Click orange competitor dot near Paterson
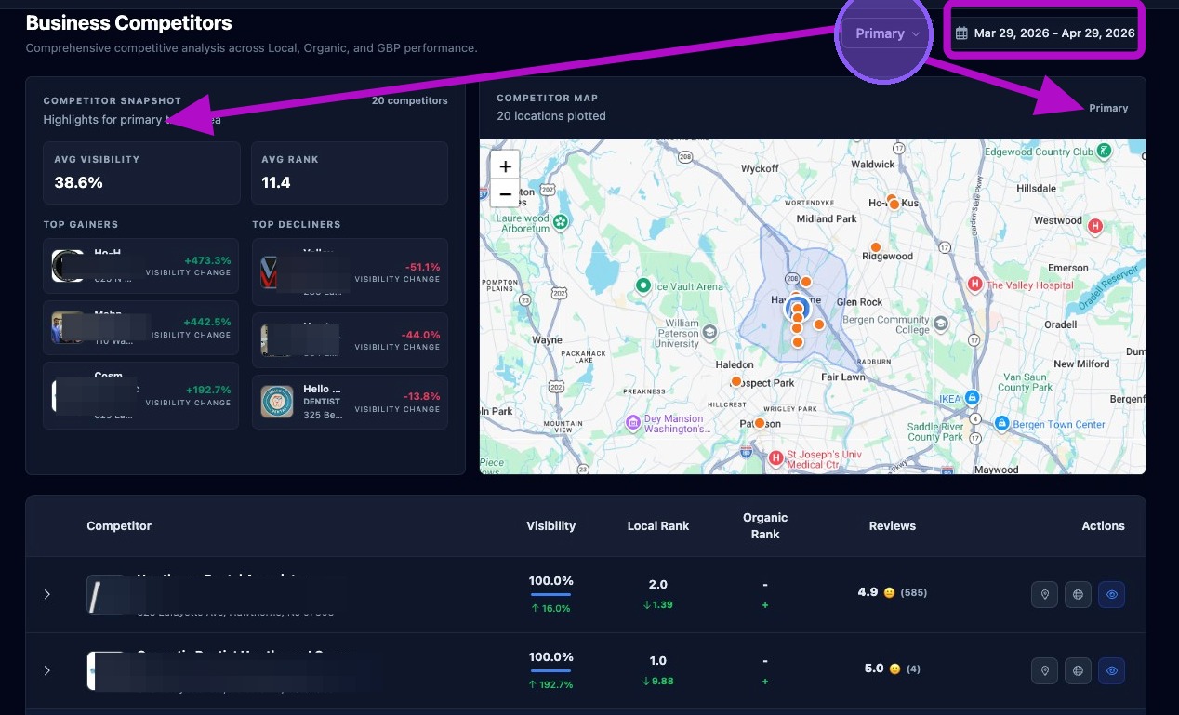This screenshot has width=1179, height=715. 760,423
